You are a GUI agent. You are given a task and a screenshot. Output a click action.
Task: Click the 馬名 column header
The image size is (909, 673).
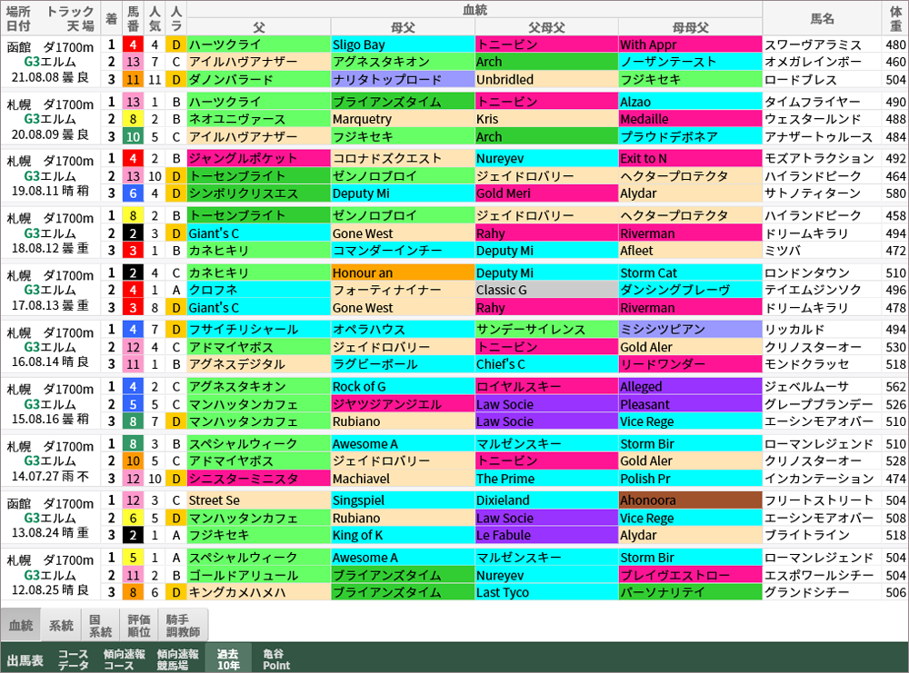[x=822, y=18]
